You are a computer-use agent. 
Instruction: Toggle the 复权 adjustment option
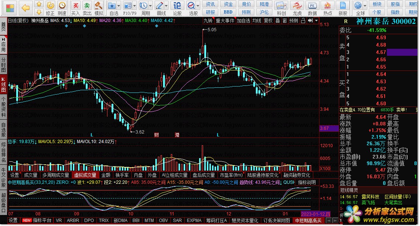click(x=268, y=21)
